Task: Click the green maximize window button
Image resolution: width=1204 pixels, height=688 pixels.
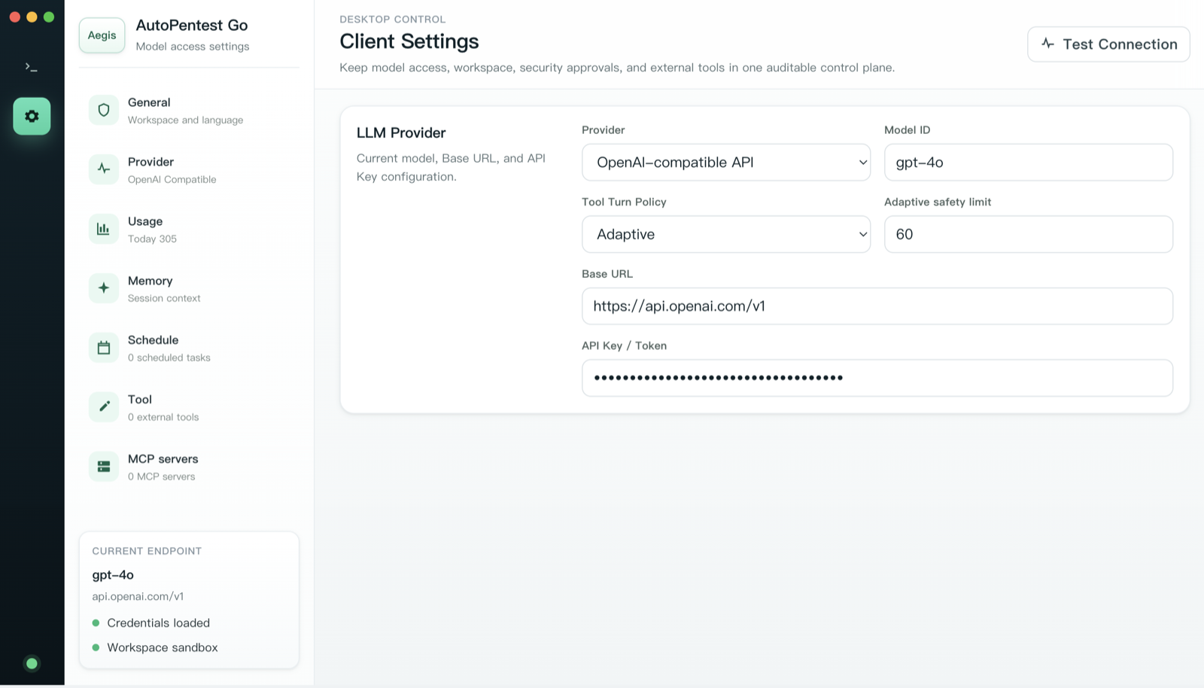Action: (x=49, y=17)
